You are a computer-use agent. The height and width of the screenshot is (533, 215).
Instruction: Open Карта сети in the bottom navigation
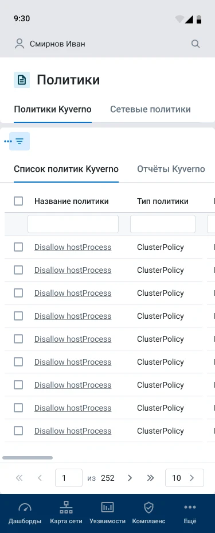coord(66,513)
